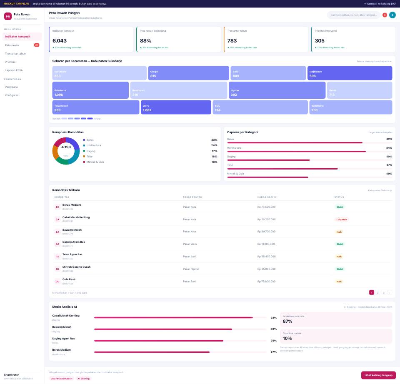The height and width of the screenshot is (384, 400).
Task: Select Indikator komposit in the sidebar
Action: 22,37
